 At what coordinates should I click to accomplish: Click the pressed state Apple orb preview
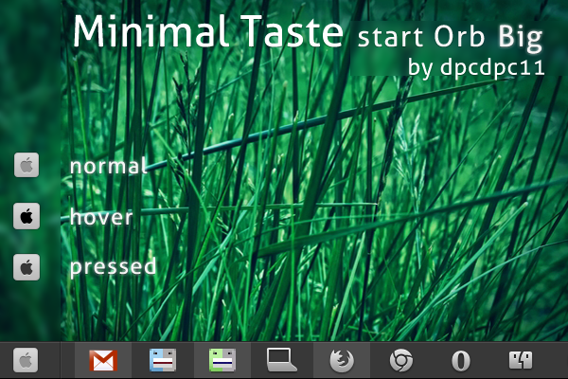coord(27,267)
